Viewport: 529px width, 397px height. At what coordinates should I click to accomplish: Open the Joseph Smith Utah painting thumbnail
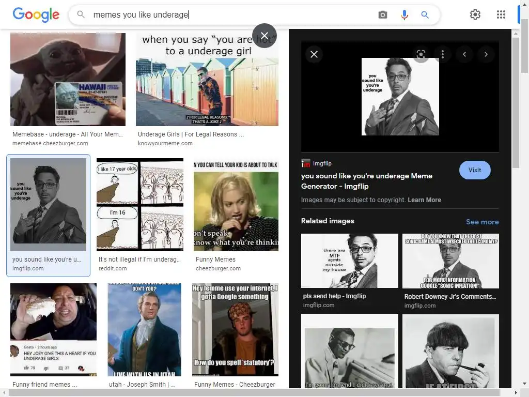[145, 330]
